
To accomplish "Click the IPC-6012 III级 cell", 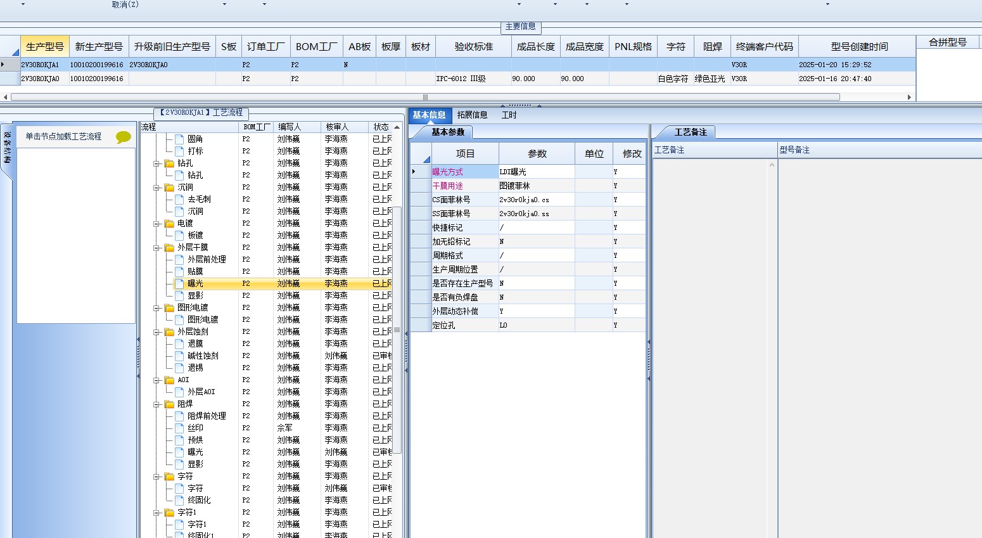I will 473,79.
